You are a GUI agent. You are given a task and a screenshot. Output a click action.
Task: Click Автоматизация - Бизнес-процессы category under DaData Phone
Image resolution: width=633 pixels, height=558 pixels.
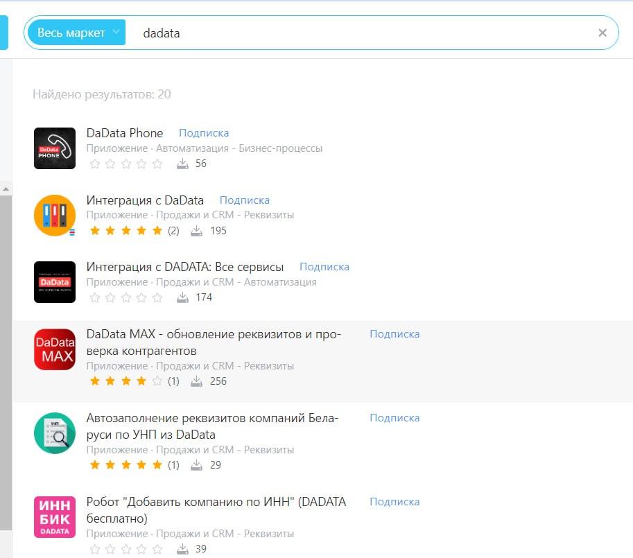click(x=239, y=148)
